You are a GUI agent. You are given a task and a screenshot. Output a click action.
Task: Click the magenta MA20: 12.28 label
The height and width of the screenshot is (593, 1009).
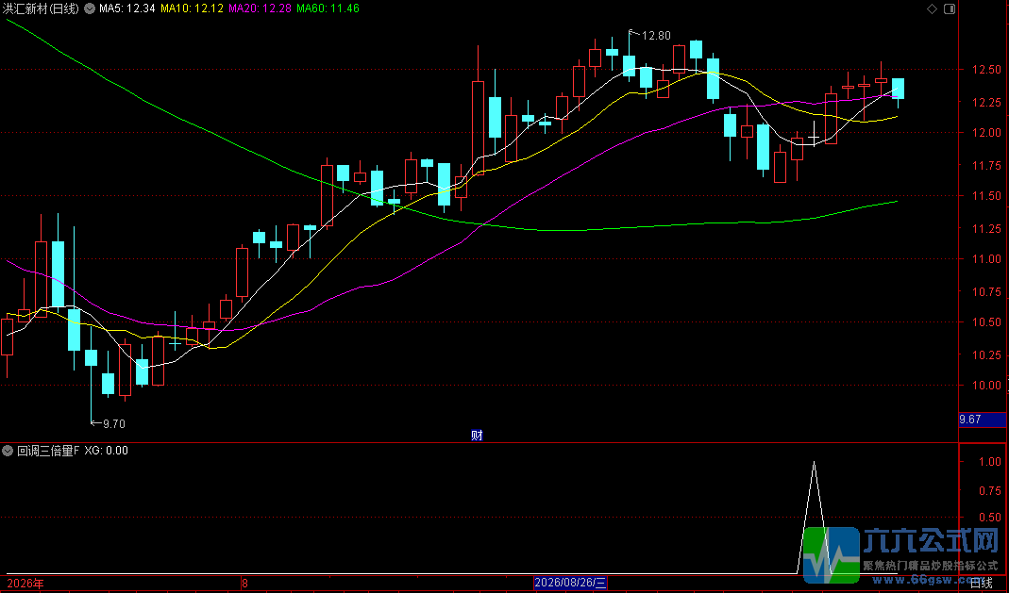260,9
